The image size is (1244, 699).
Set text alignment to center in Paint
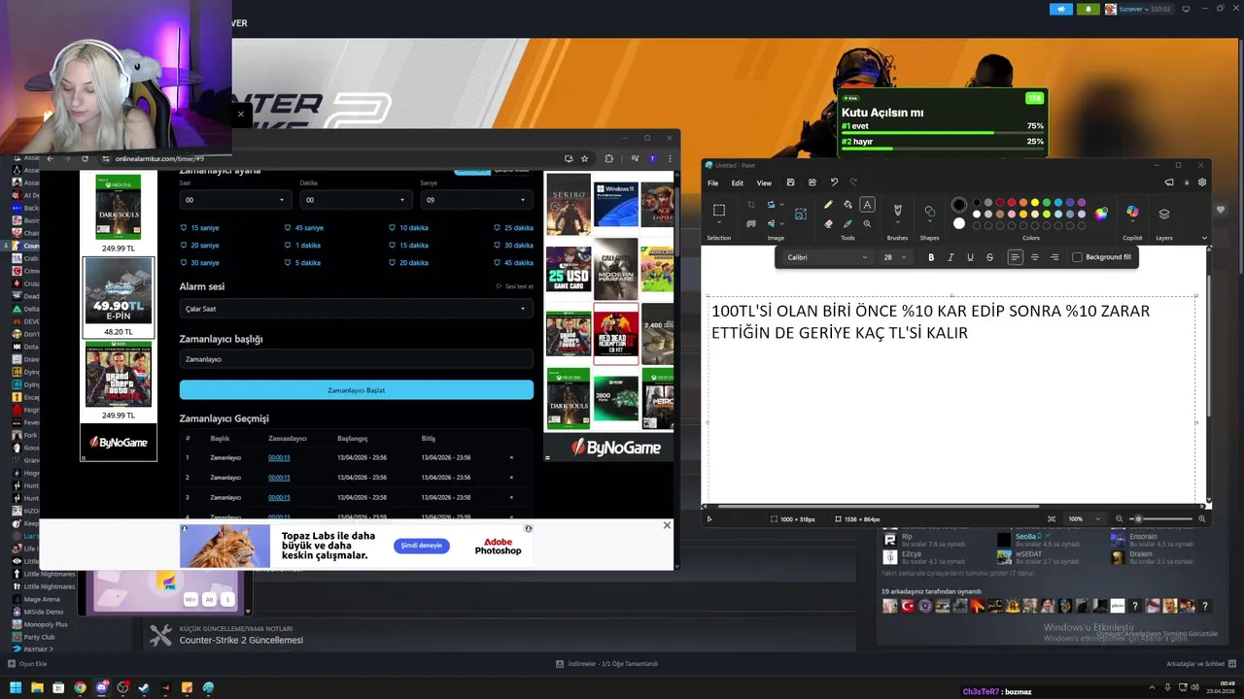click(x=1035, y=257)
